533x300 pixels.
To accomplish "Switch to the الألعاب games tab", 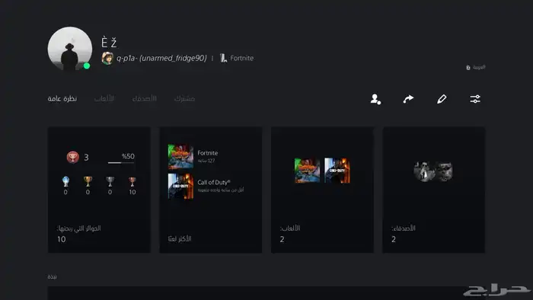I will pyautogui.click(x=104, y=98).
